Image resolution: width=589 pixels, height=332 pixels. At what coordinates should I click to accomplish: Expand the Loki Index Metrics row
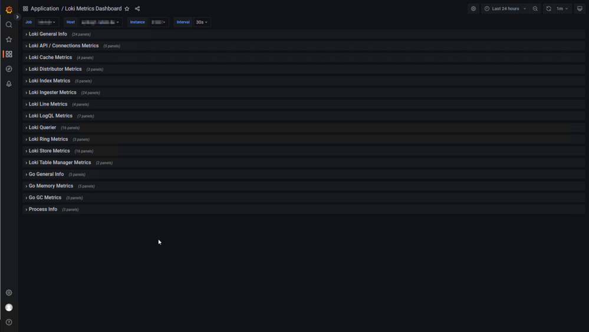(x=304, y=81)
